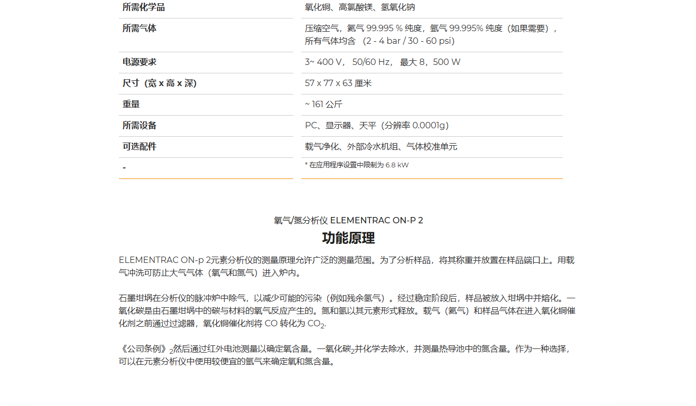Click the 所需设备 row label

click(x=140, y=126)
